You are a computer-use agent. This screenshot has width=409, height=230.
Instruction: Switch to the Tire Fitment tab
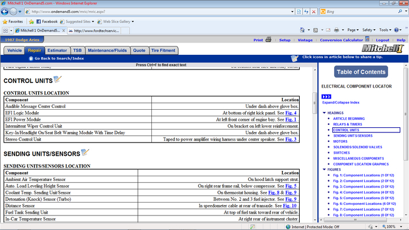[x=163, y=50]
